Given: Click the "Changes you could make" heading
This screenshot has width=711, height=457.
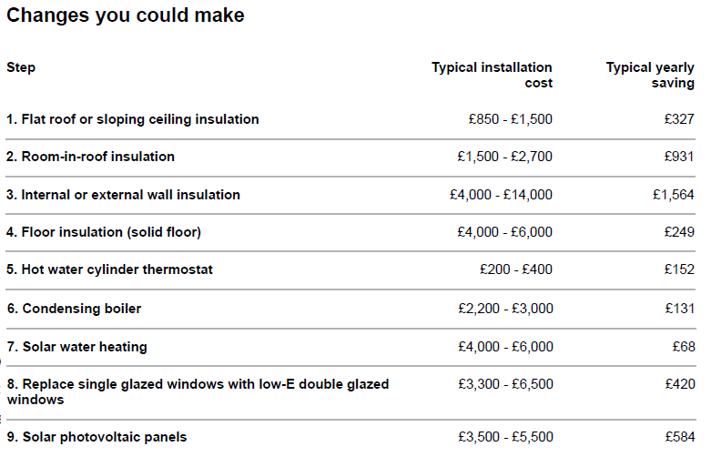Looking at the screenshot, I should coord(126,15).
